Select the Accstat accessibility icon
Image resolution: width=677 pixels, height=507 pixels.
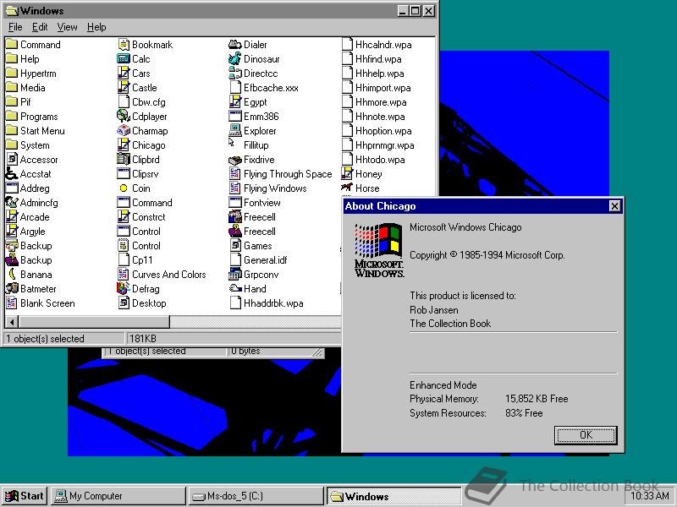pos(12,174)
